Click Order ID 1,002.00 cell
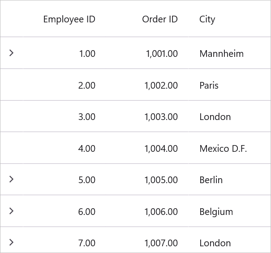 click(147, 85)
